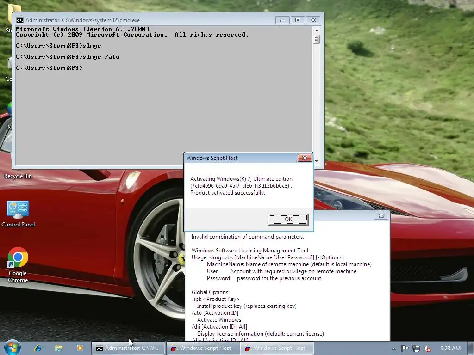The height and width of the screenshot is (355, 474).
Task: Maximize the command prompt window
Action: click(x=298, y=20)
